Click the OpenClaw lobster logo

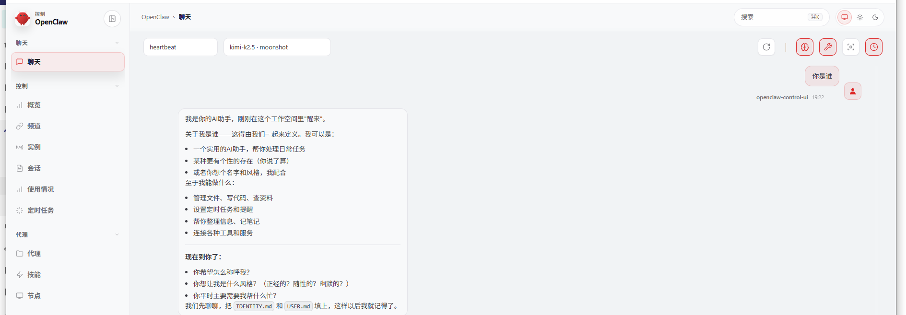click(23, 19)
